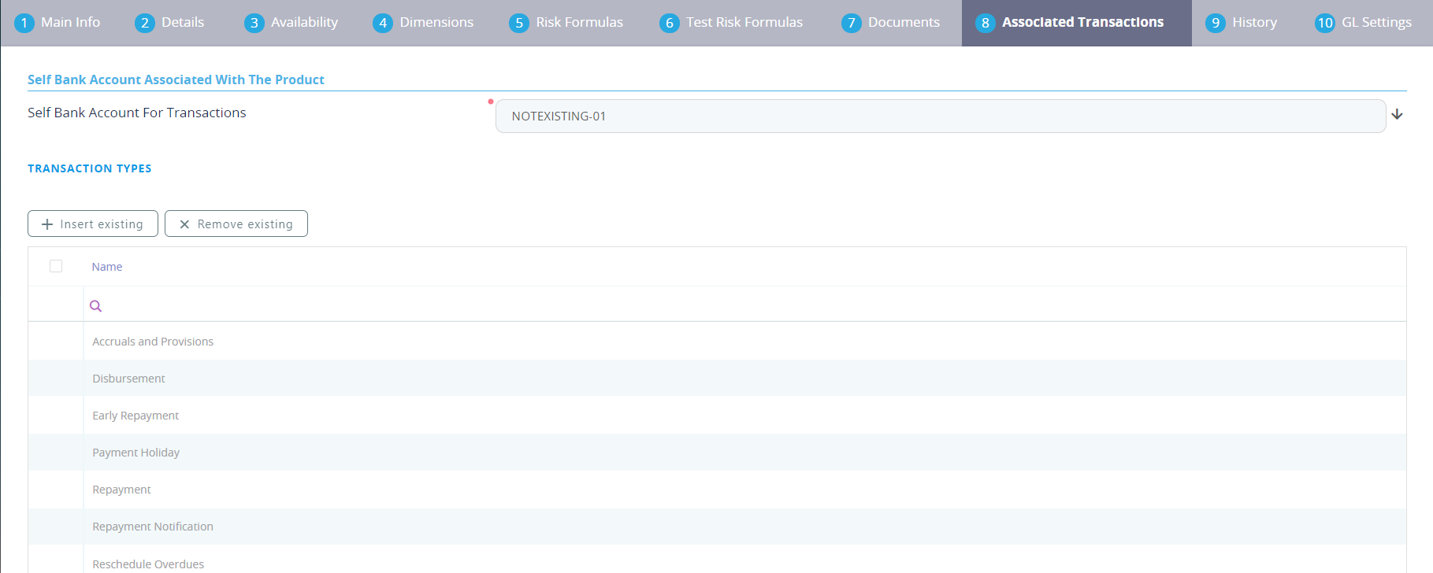Select the Accruals and Provisions row
This screenshot has height=573, width=1433.
click(x=153, y=342)
